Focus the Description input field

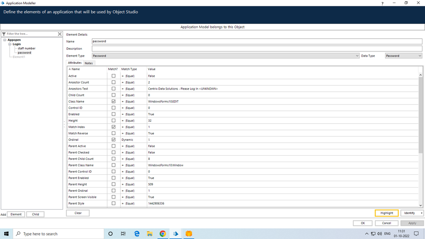[257, 48]
